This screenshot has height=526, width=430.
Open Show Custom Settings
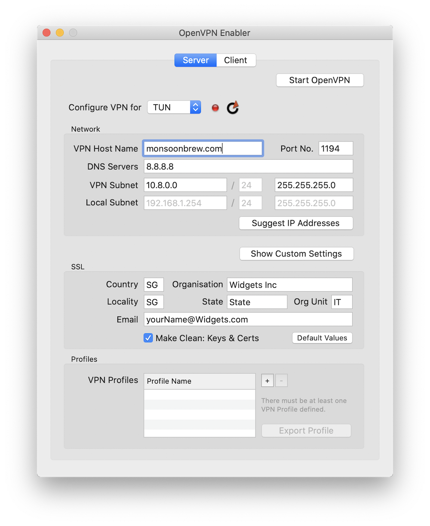click(296, 254)
